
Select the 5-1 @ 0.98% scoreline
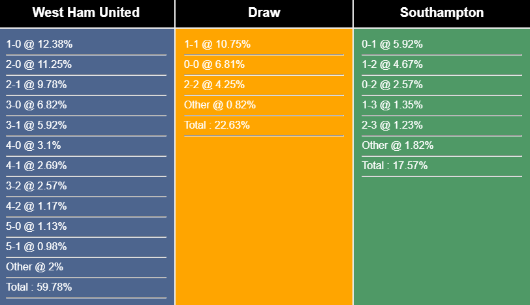coord(37,247)
